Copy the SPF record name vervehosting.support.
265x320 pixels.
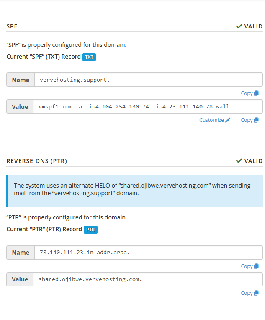click(x=250, y=93)
